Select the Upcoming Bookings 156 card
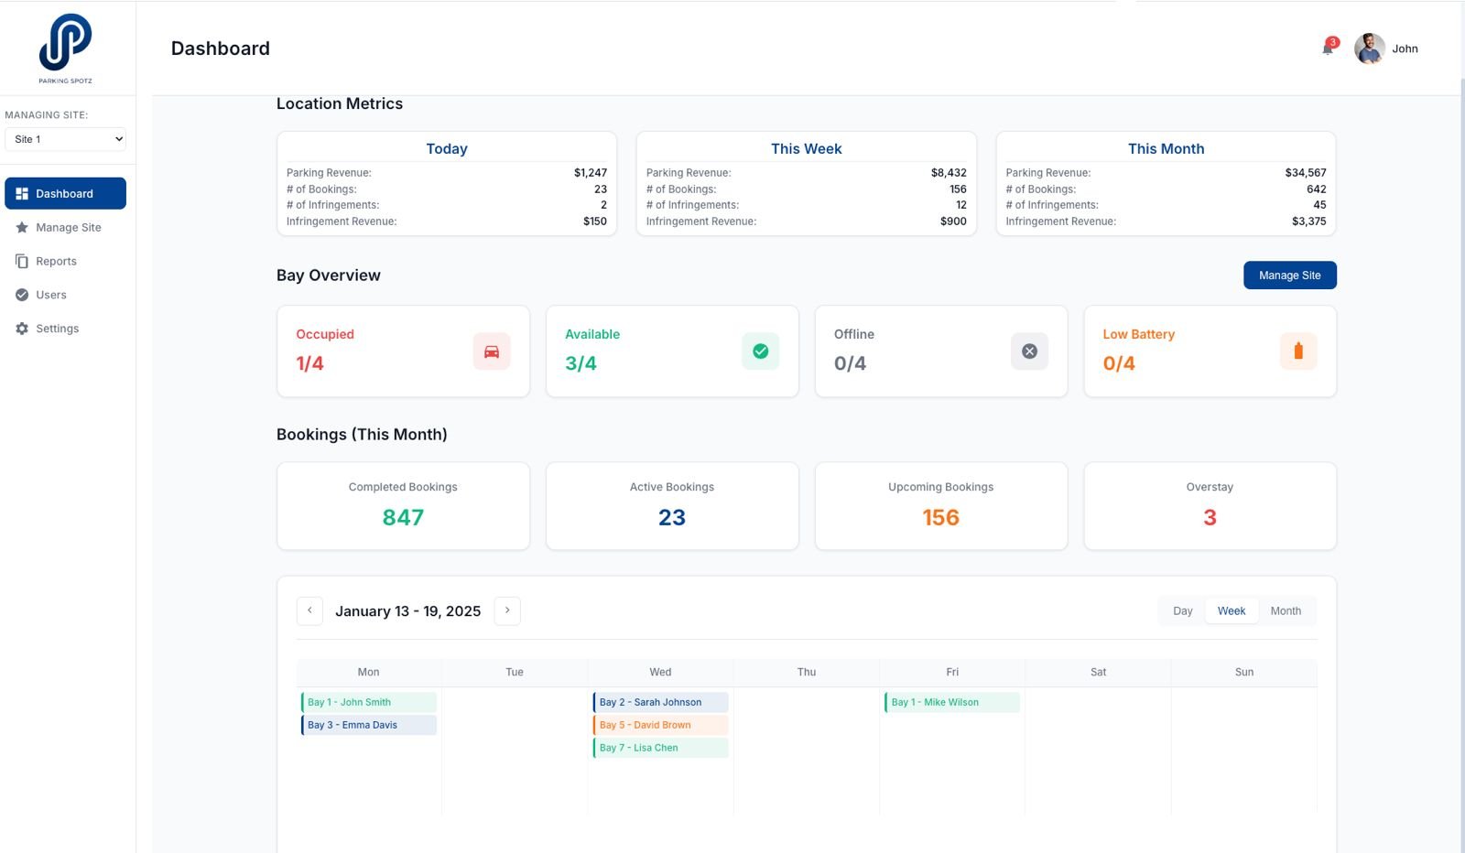 pyautogui.click(x=941, y=506)
